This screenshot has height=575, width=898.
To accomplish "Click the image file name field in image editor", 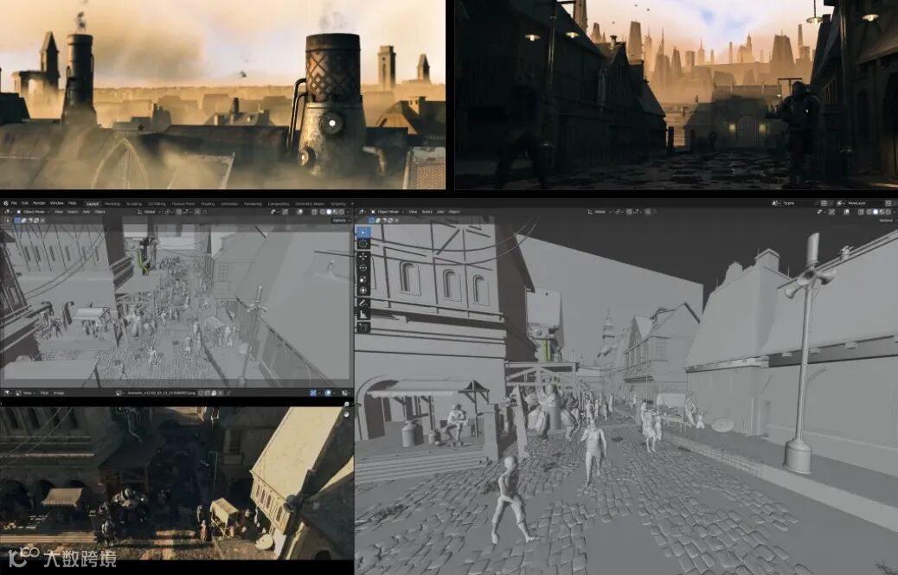I will click(162, 393).
